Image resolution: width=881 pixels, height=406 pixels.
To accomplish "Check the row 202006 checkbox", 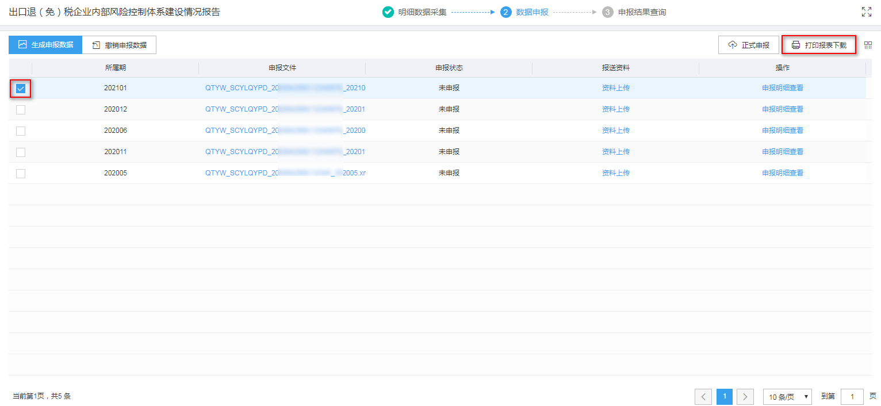I will pyautogui.click(x=21, y=131).
